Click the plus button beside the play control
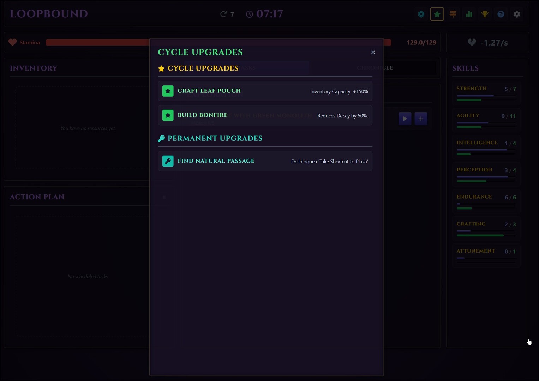This screenshot has width=539, height=381. (421, 119)
